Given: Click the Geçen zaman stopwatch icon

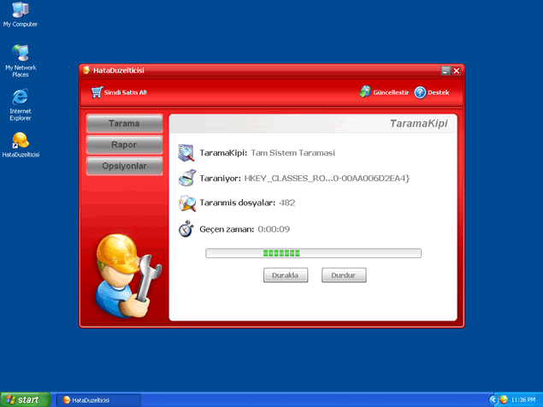Looking at the screenshot, I should (x=186, y=229).
